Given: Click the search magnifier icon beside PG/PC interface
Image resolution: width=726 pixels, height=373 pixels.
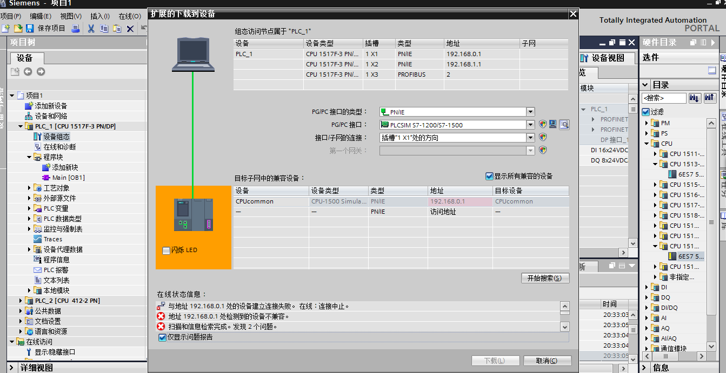Looking at the screenshot, I should 564,125.
